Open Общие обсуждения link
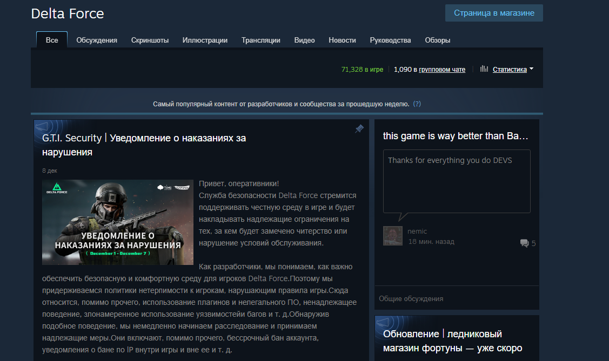The image size is (609, 361). [411, 298]
